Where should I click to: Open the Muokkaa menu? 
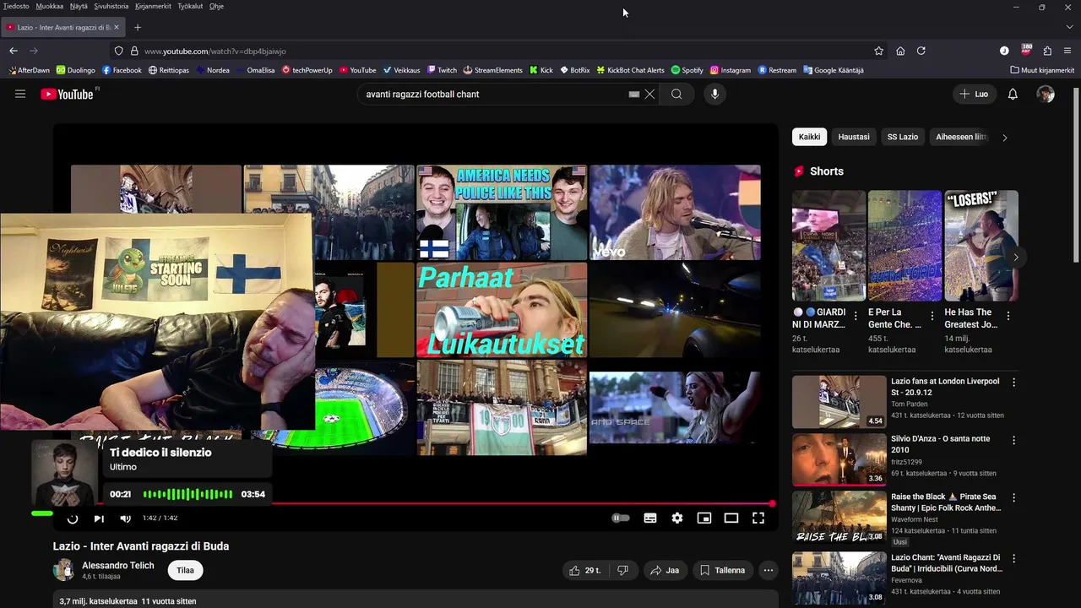pyautogui.click(x=50, y=6)
